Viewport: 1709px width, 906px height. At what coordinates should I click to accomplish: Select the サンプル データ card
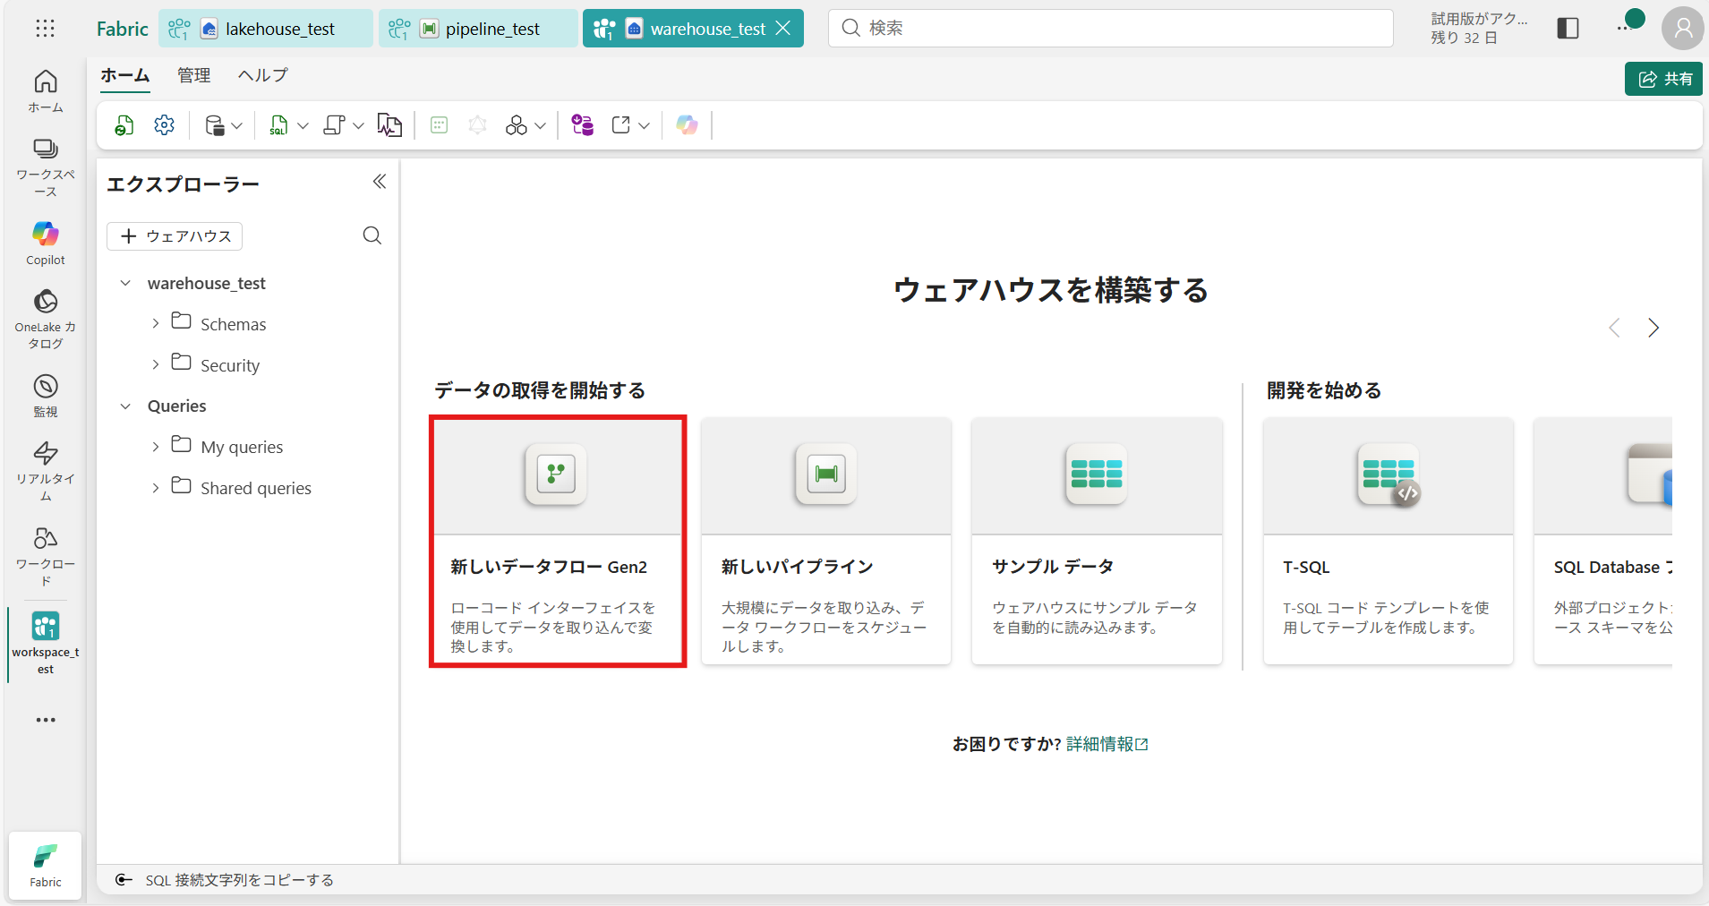point(1097,541)
